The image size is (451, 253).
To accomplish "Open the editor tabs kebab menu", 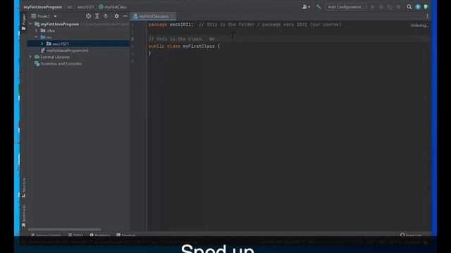I will [427, 16].
